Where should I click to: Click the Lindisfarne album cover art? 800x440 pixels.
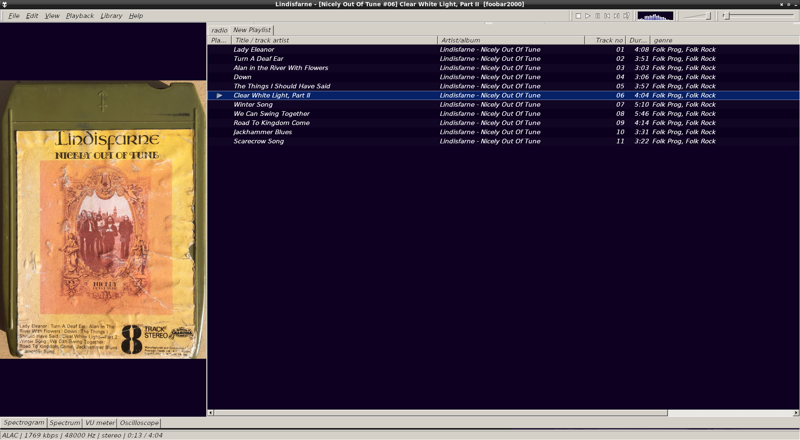tap(103, 220)
